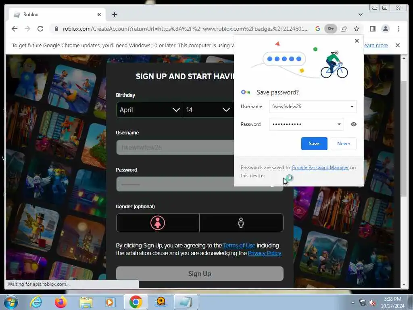Open Windows Explorer from taskbar
Image resolution: width=413 pixels, height=310 pixels.
tap(86, 302)
